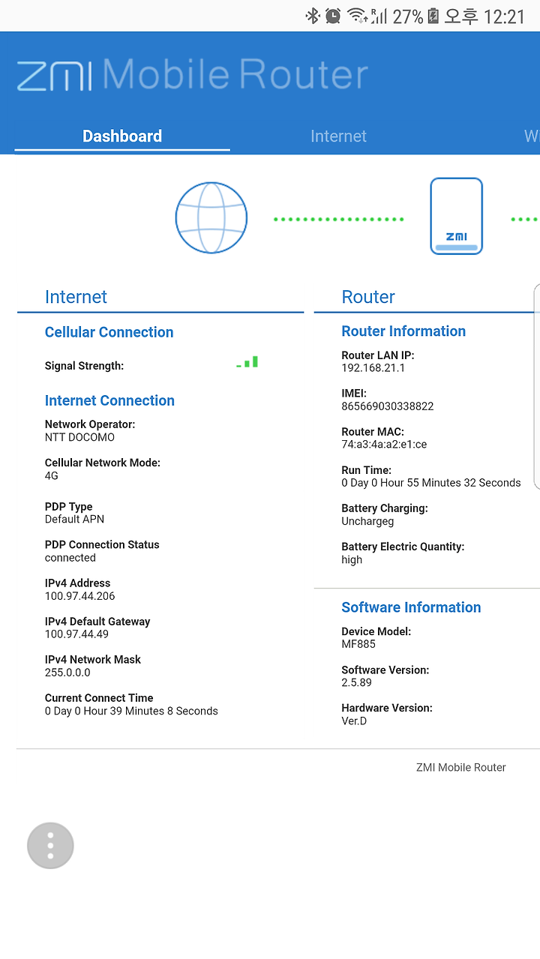Select the 39 Minutes 8 Seconds connect time
This screenshot has height=959, width=540.
coord(131,711)
